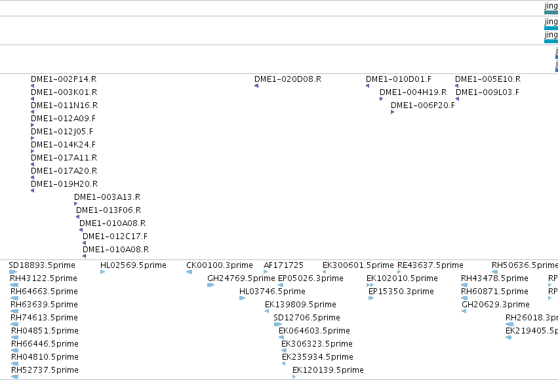This screenshot has width=558, height=380.
Task: Select the CK00100.3prime EST label
Action: 220,265
